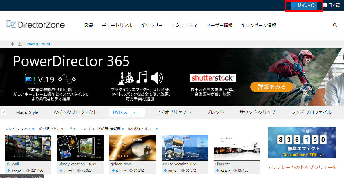344x178 pixels.
Task: Open the 日本語 language selector
Action: 334,5
